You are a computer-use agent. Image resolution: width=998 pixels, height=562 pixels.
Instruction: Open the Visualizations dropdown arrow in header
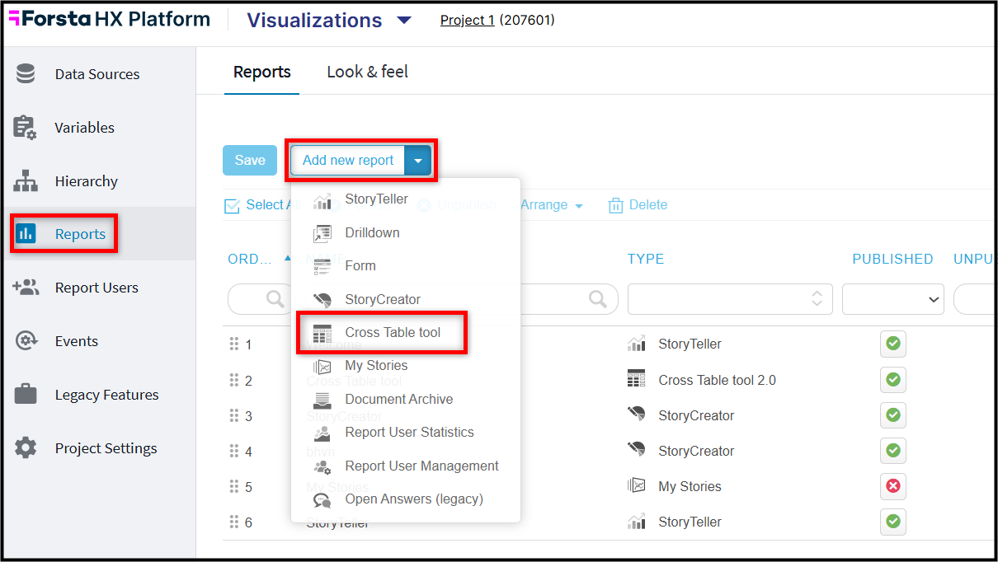click(x=404, y=20)
